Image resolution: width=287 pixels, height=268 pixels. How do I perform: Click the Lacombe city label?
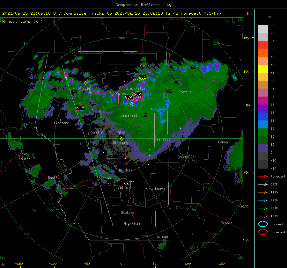tap(137, 80)
